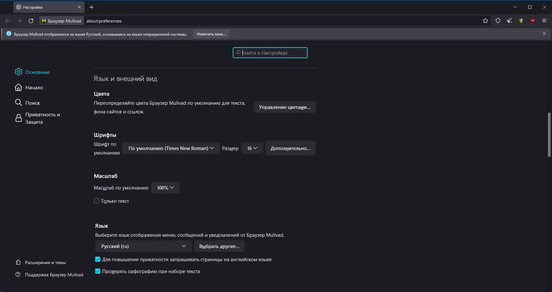
Task: Toggle the spell-check while typing checkbox
Action: 98,271
